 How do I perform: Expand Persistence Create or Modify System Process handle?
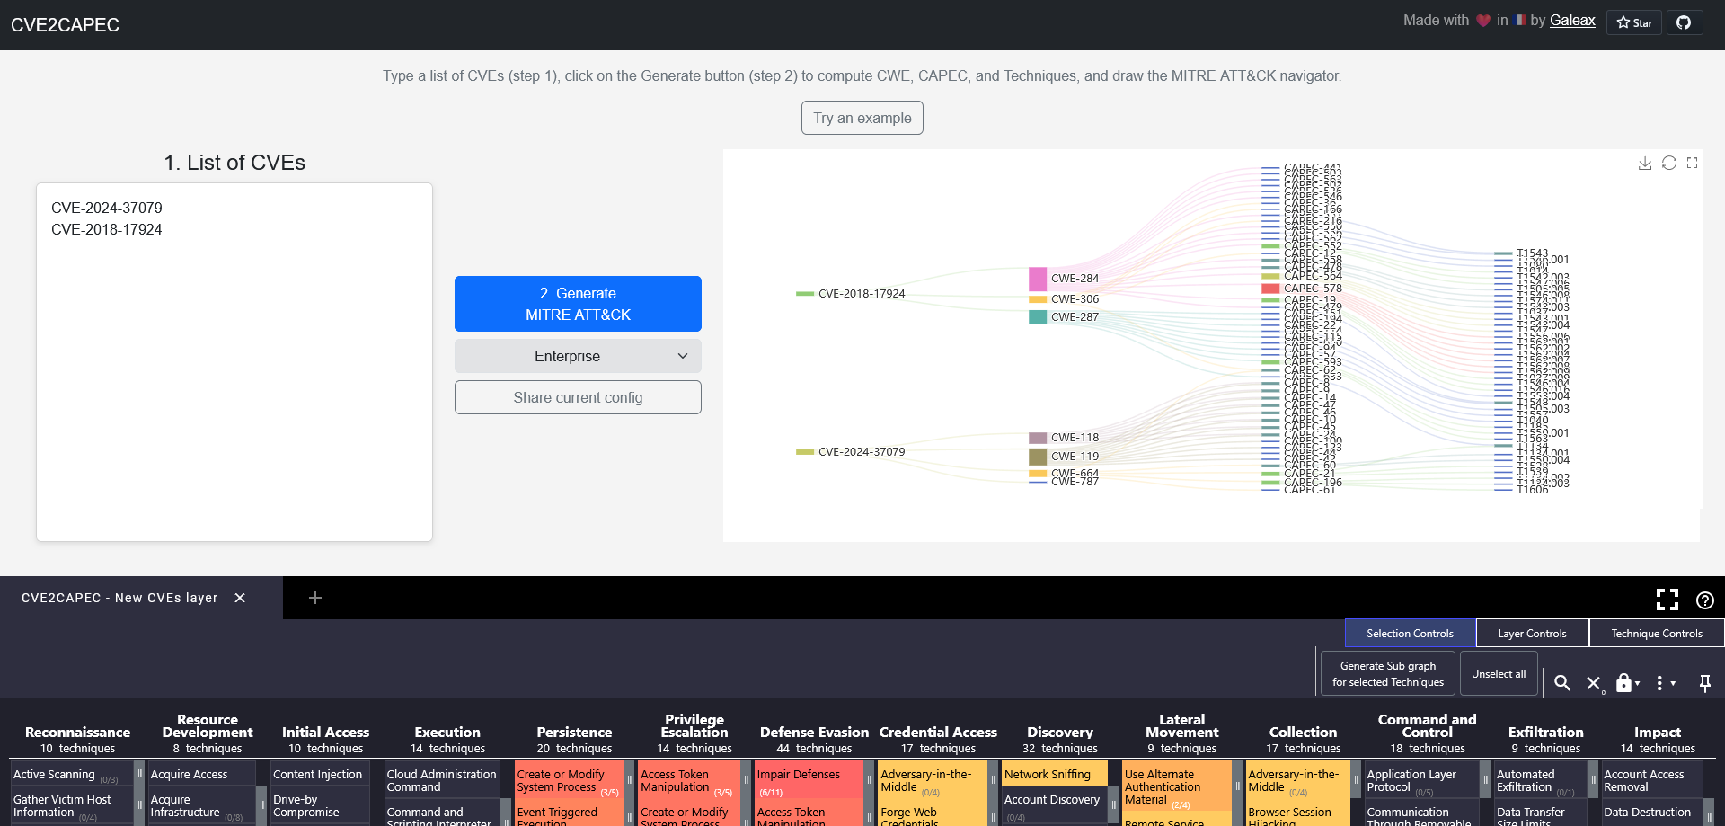tap(630, 780)
